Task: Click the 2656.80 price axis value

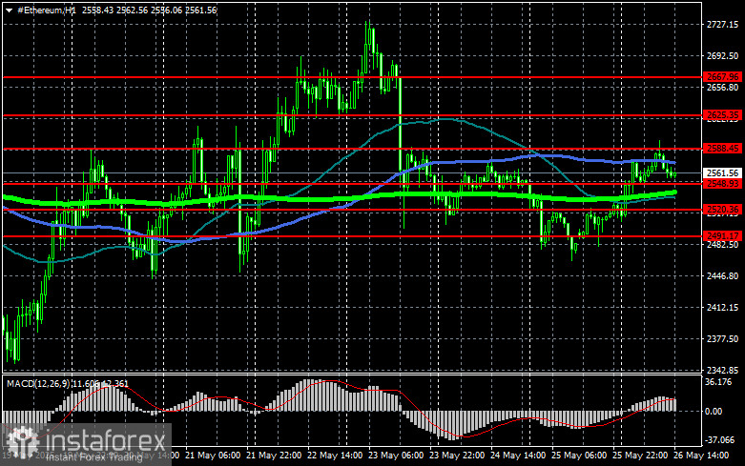Action: (722, 88)
